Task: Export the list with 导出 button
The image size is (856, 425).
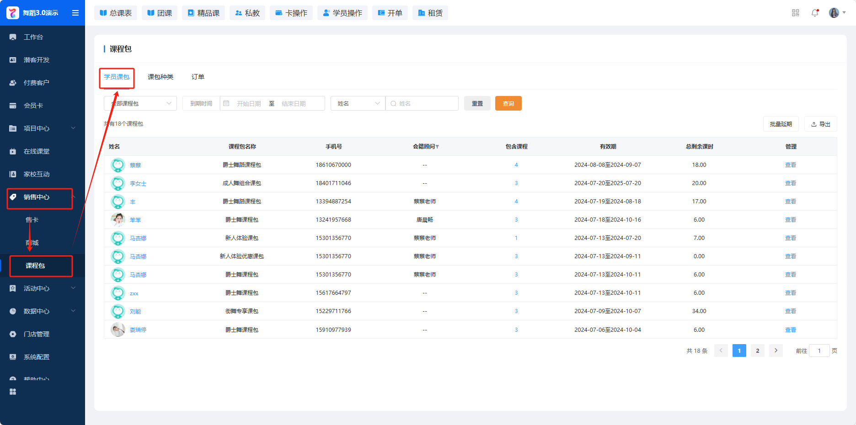Action: click(x=821, y=124)
